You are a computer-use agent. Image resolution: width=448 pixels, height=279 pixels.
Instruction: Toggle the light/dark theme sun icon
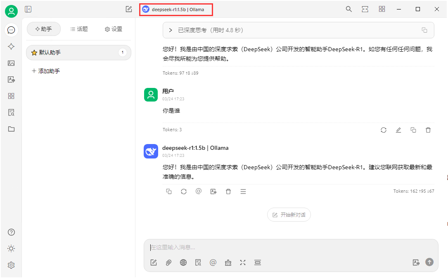pyautogui.click(x=11, y=248)
